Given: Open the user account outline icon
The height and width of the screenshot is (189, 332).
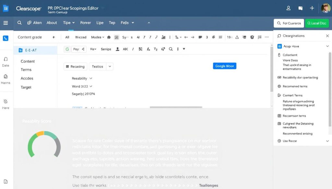Looking at the screenshot, I should click(x=288, y=8).
